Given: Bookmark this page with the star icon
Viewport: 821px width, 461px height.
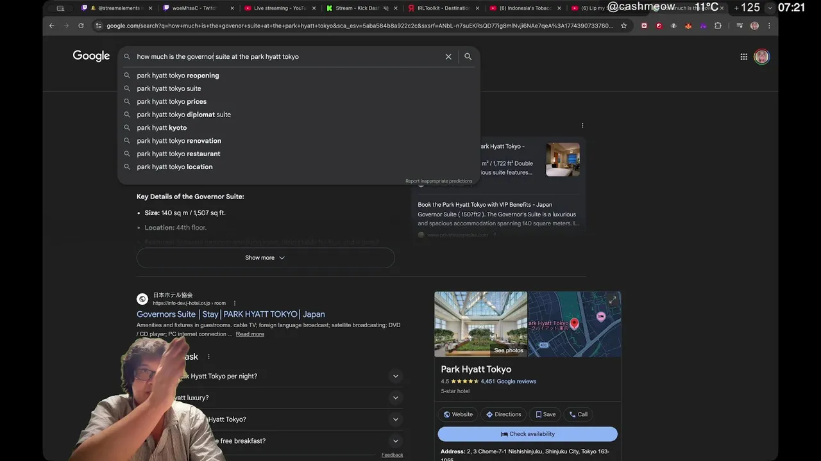Looking at the screenshot, I should point(623,26).
